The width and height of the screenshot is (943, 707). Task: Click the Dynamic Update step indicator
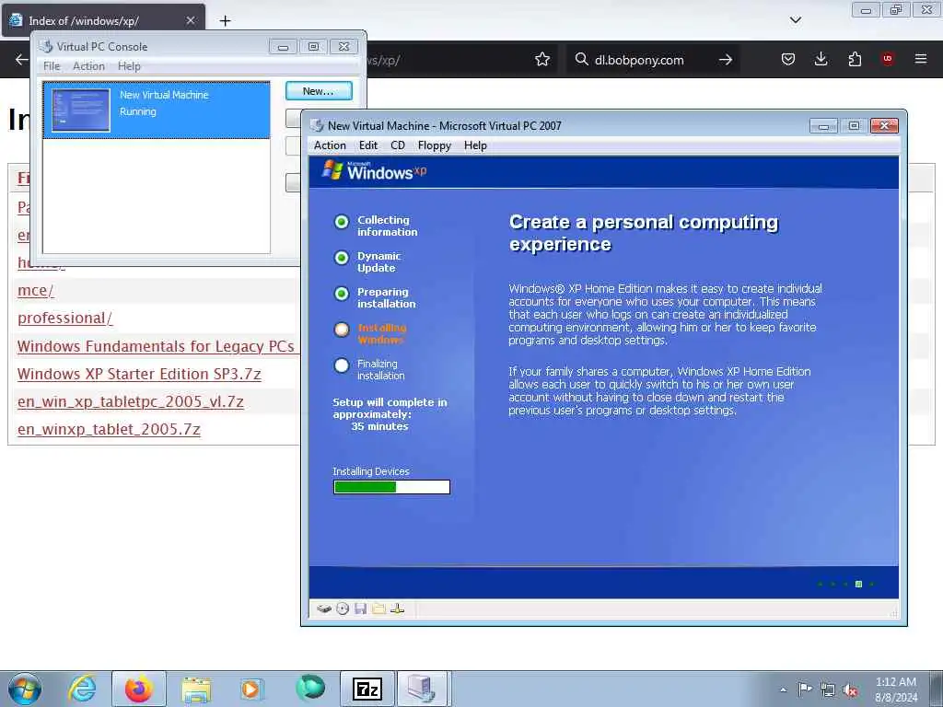[x=342, y=258]
